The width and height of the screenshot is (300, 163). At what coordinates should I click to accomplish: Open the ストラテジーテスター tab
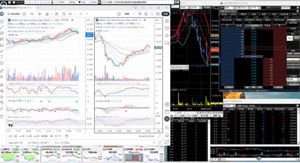tap(38, 143)
